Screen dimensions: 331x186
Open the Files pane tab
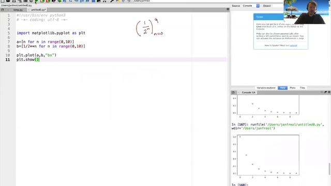[302, 88]
